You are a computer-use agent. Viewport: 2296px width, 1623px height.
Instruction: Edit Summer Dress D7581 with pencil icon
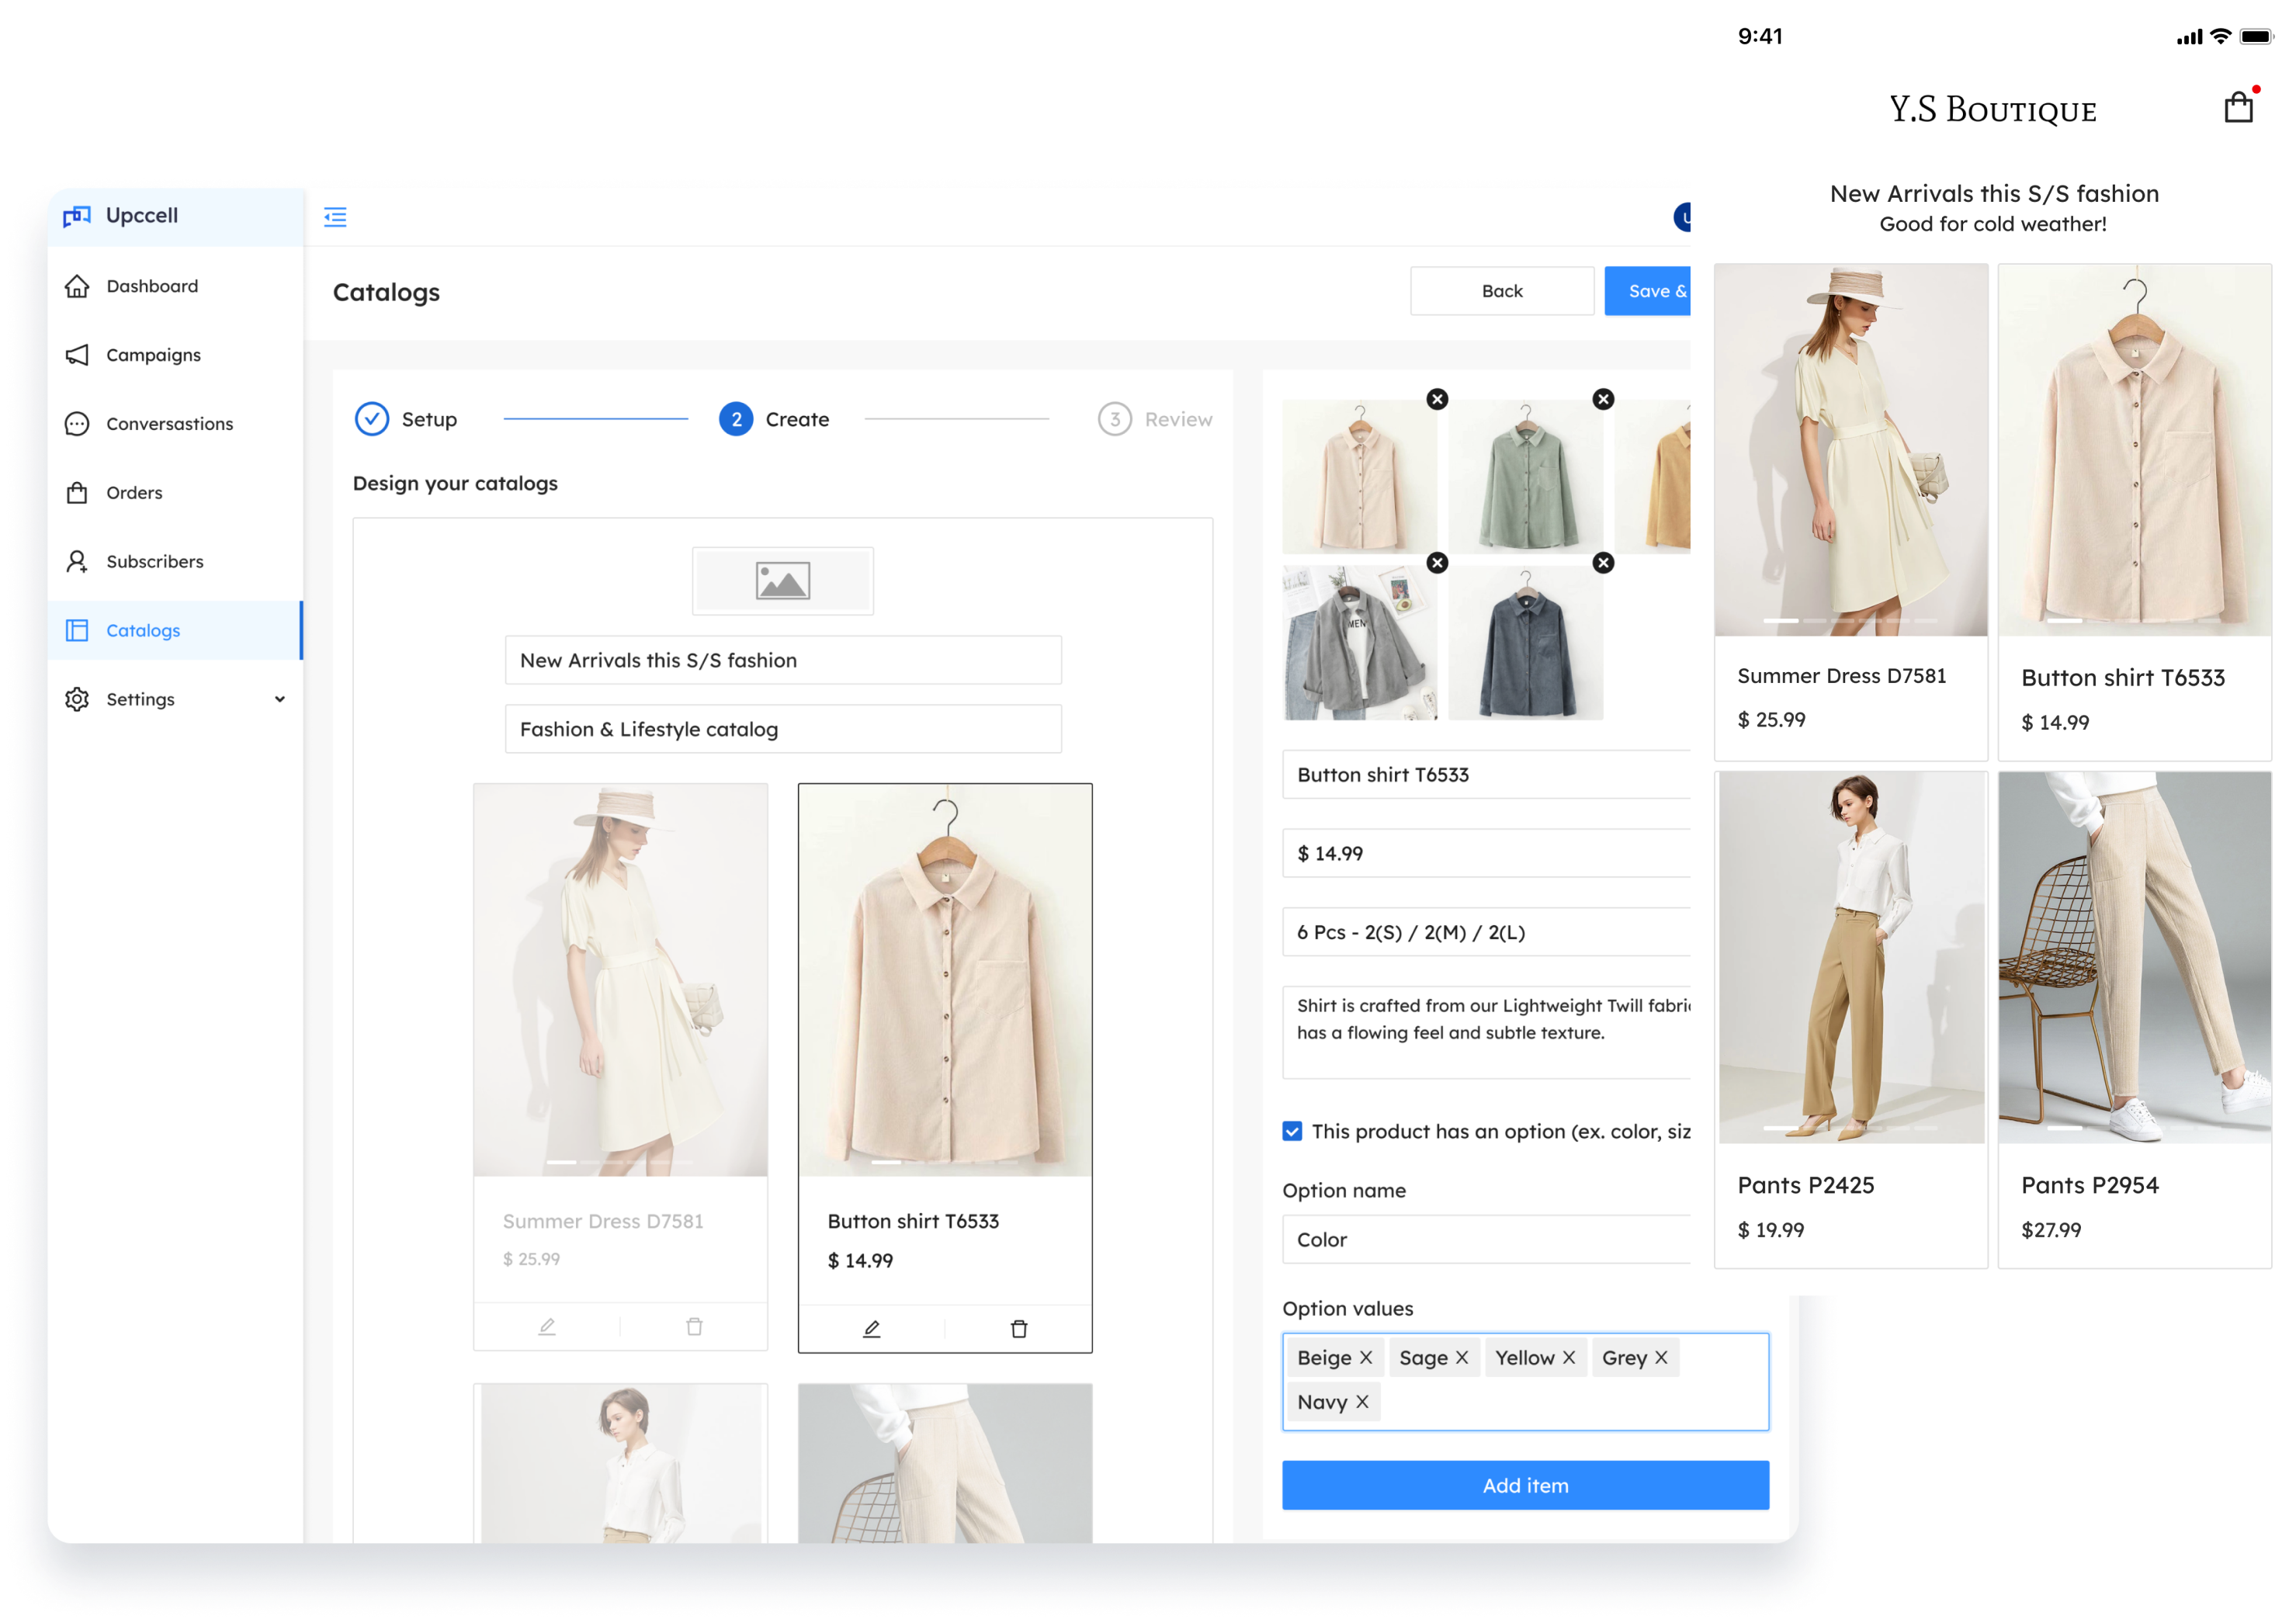[x=547, y=1327]
